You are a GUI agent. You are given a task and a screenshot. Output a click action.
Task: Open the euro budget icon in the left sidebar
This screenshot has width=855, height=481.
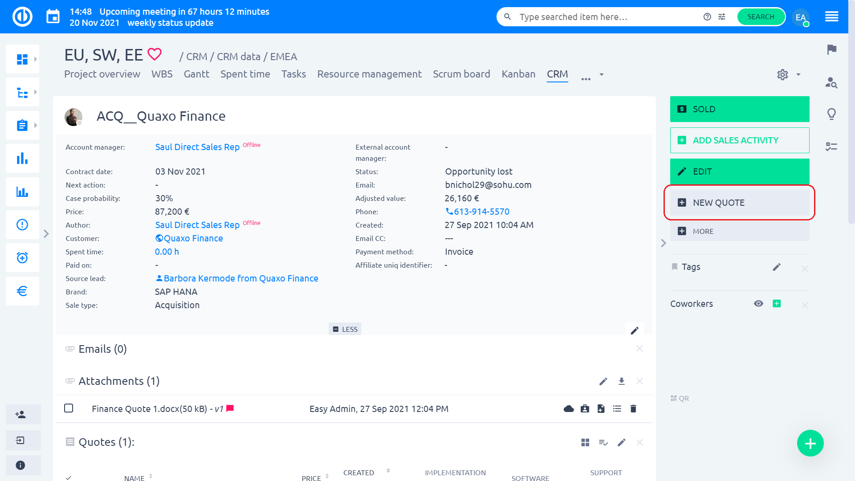point(22,291)
